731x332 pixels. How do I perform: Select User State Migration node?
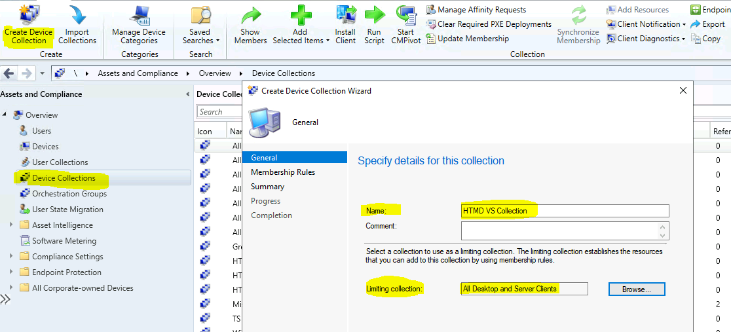click(67, 210)
